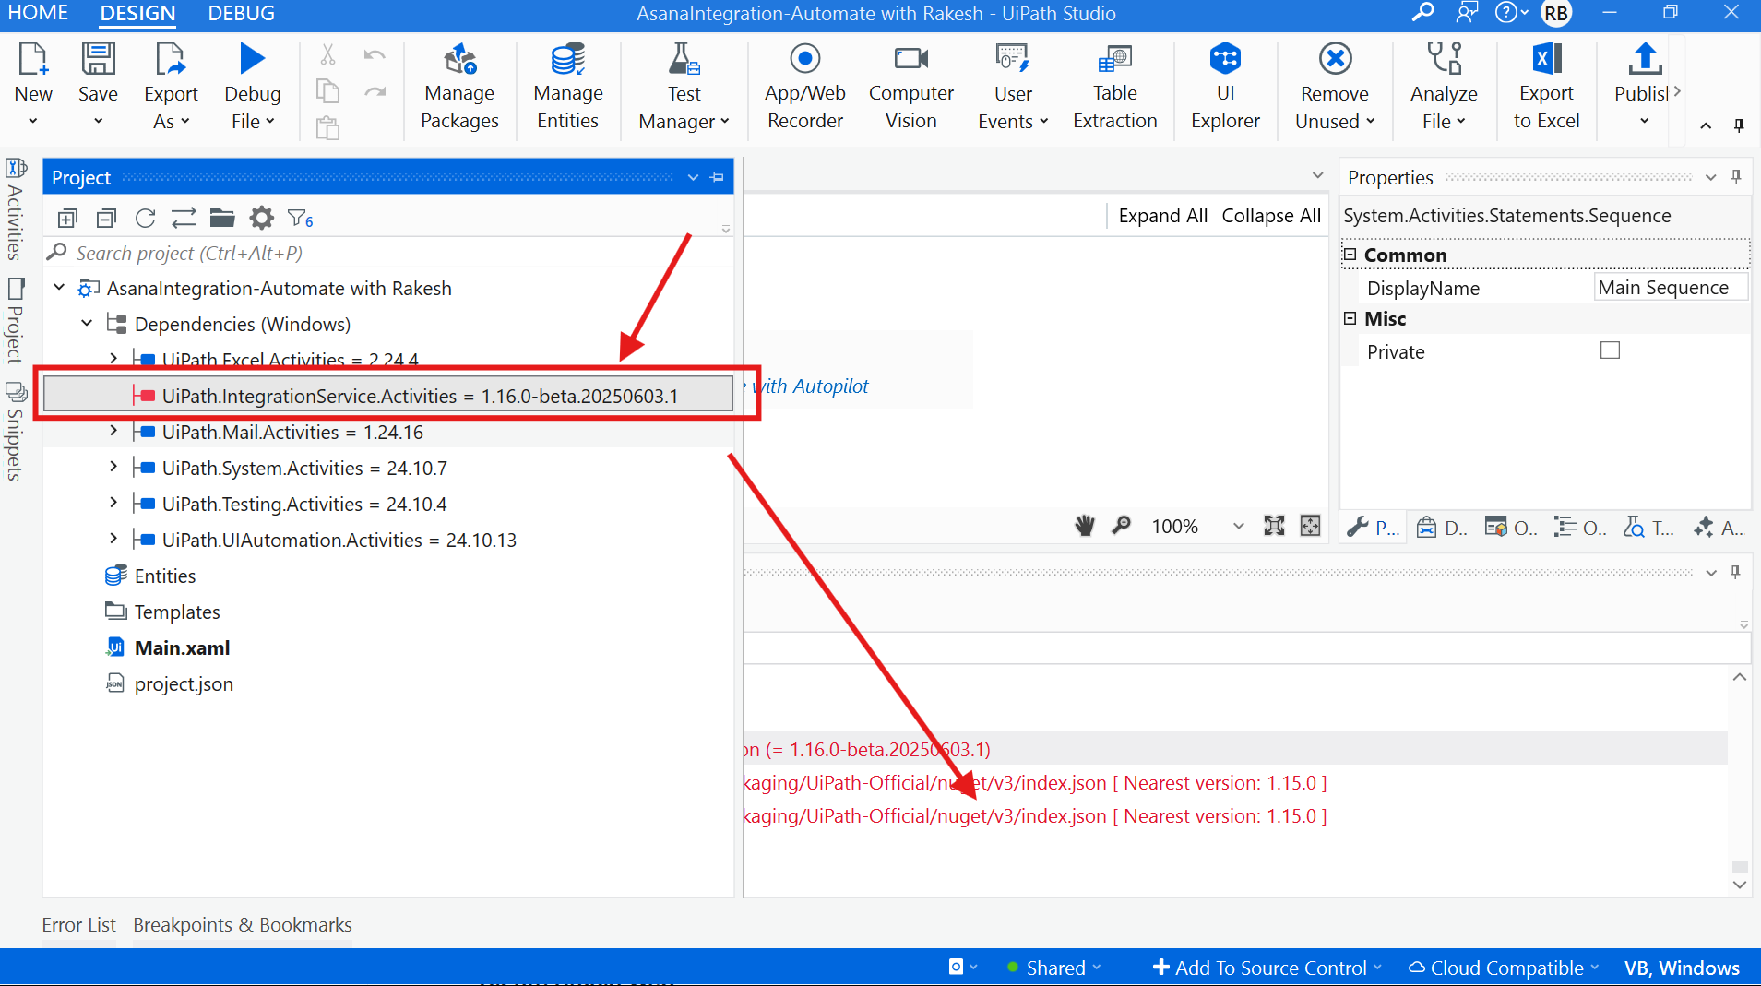Toggle the Private checkbox

(1610, 350)
